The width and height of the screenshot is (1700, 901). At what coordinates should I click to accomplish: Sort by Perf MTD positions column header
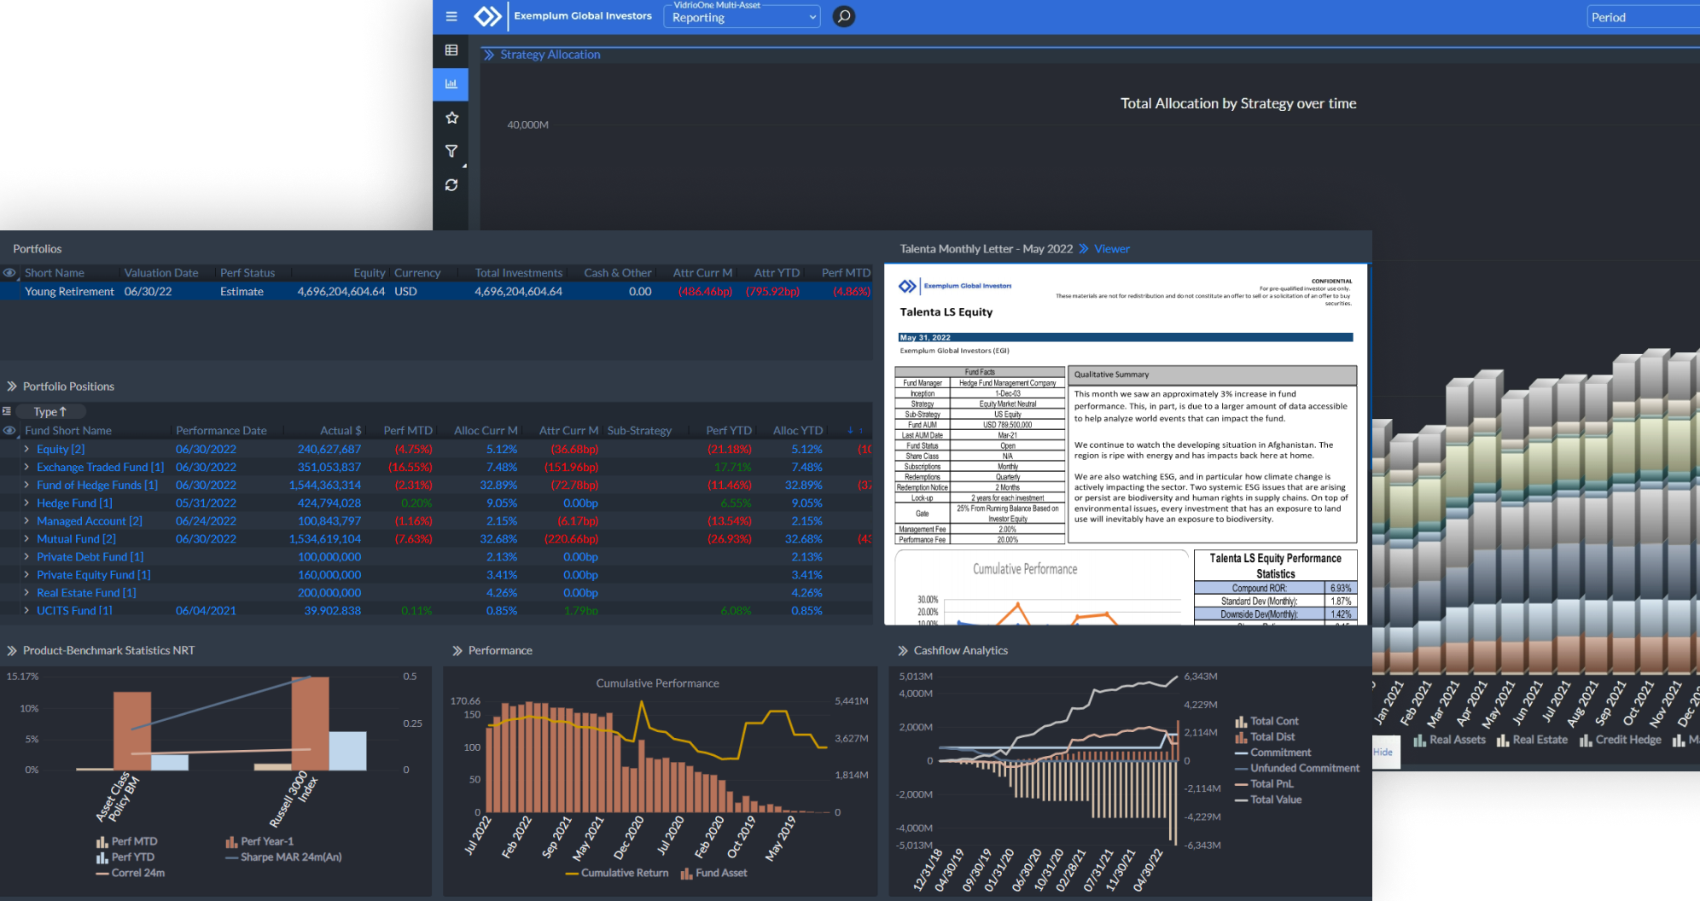[x=408, y=431]
